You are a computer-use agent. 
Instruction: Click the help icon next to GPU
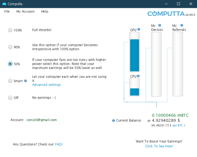(x=139, y=30)
